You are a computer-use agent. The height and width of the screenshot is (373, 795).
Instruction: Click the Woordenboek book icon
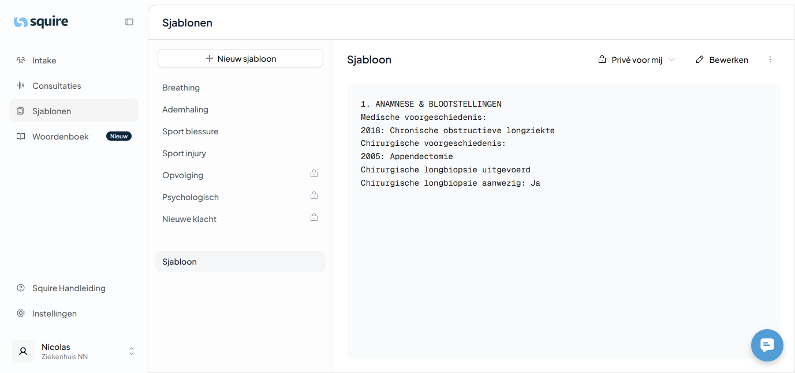point(21,137)
